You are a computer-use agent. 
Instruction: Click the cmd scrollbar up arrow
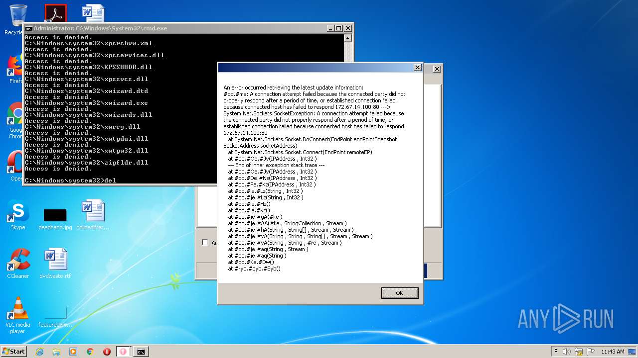pos(348,38)
